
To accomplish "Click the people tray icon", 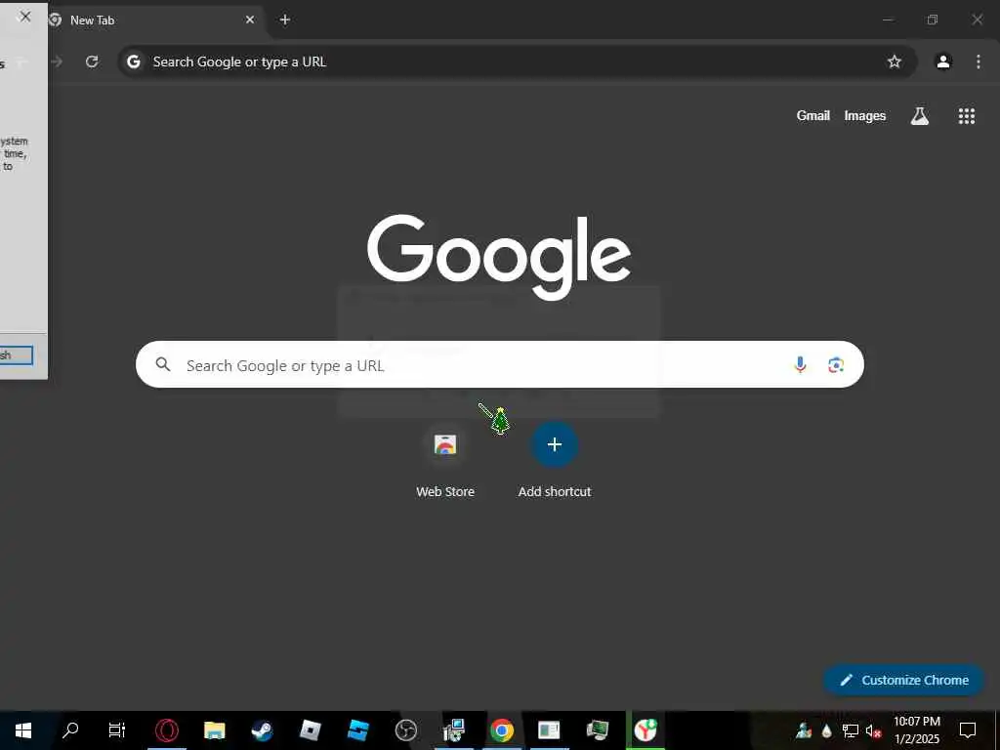I will [x=804, y=730].
